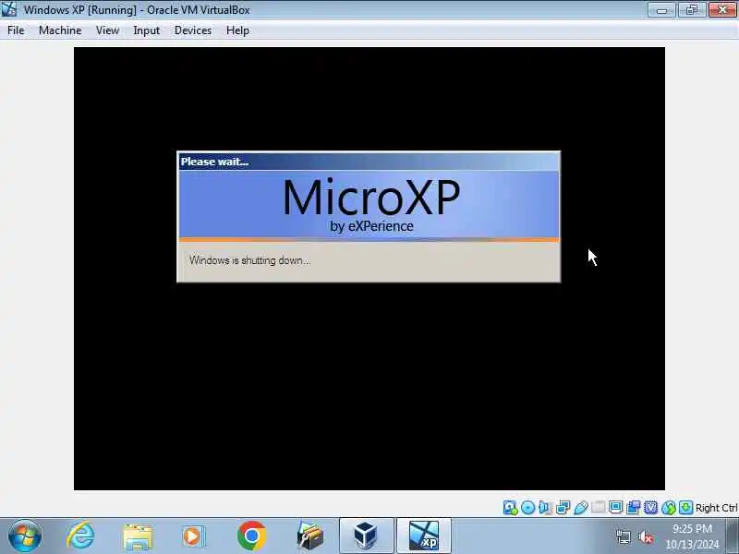This screenshot has height=554, width=739.
Task: Click the Right Ctrl host key label
Action: coord(717,508)
